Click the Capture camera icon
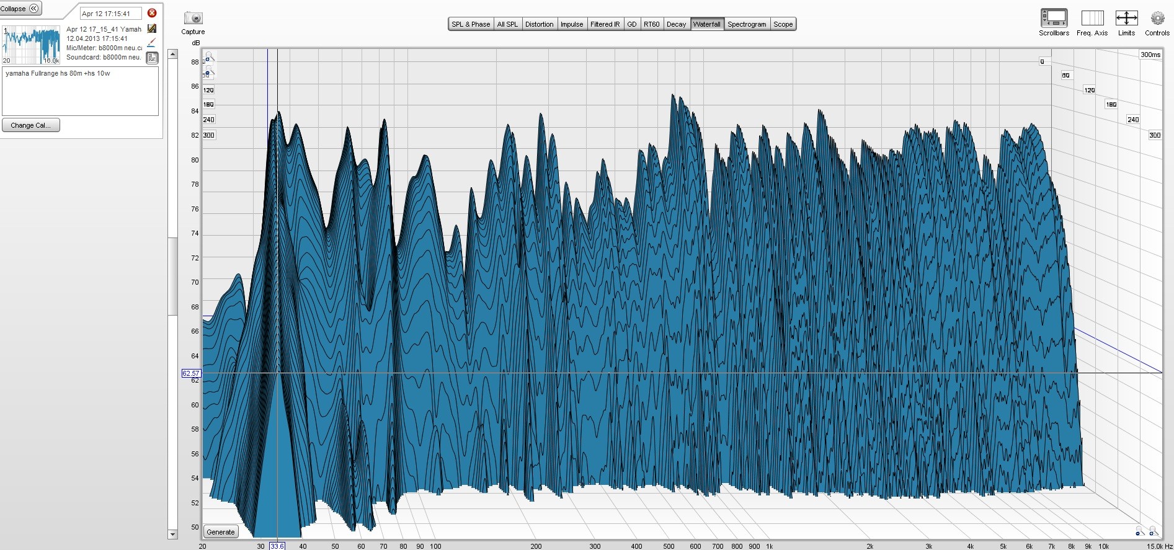Viewport: 1174px width, 550px height. point(193,19)
